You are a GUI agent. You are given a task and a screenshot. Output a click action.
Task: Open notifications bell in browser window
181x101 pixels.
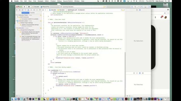click(x=161, y=17)
